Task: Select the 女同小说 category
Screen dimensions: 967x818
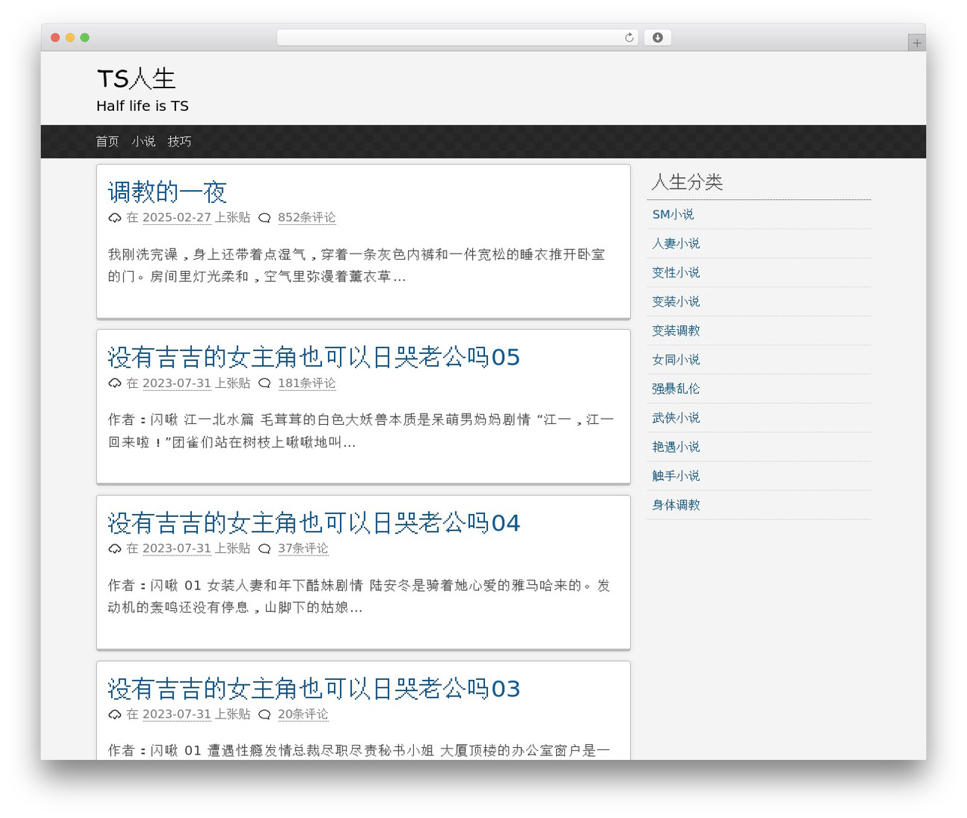Action: pos(676,359)
